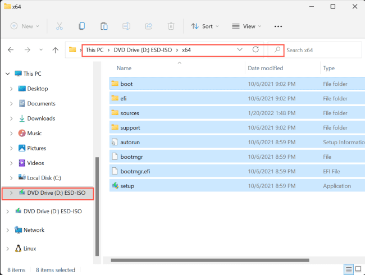This screenshot has height=275, width=365.
Task: Select Videos in navigation pane
Action: [31, 163]
